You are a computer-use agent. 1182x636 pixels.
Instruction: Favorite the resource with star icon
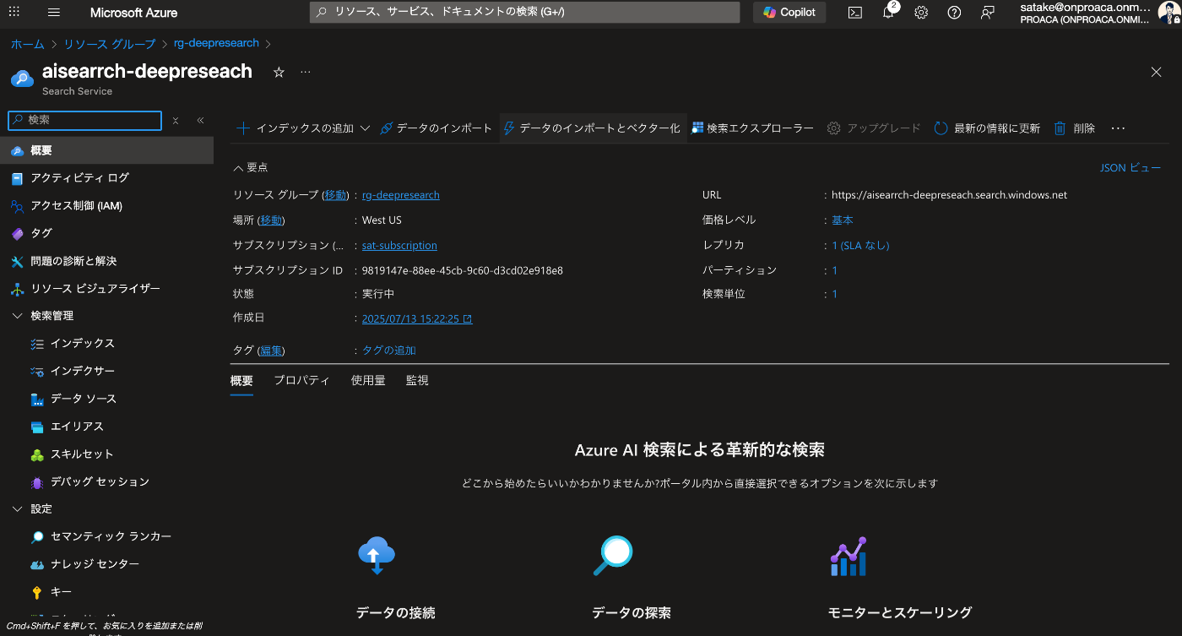click(x=279, y=73)
